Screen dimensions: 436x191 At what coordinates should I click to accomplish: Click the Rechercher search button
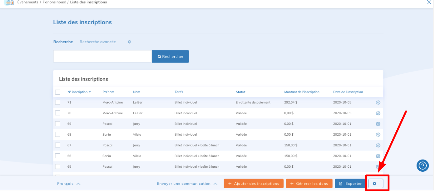[170, 57]
